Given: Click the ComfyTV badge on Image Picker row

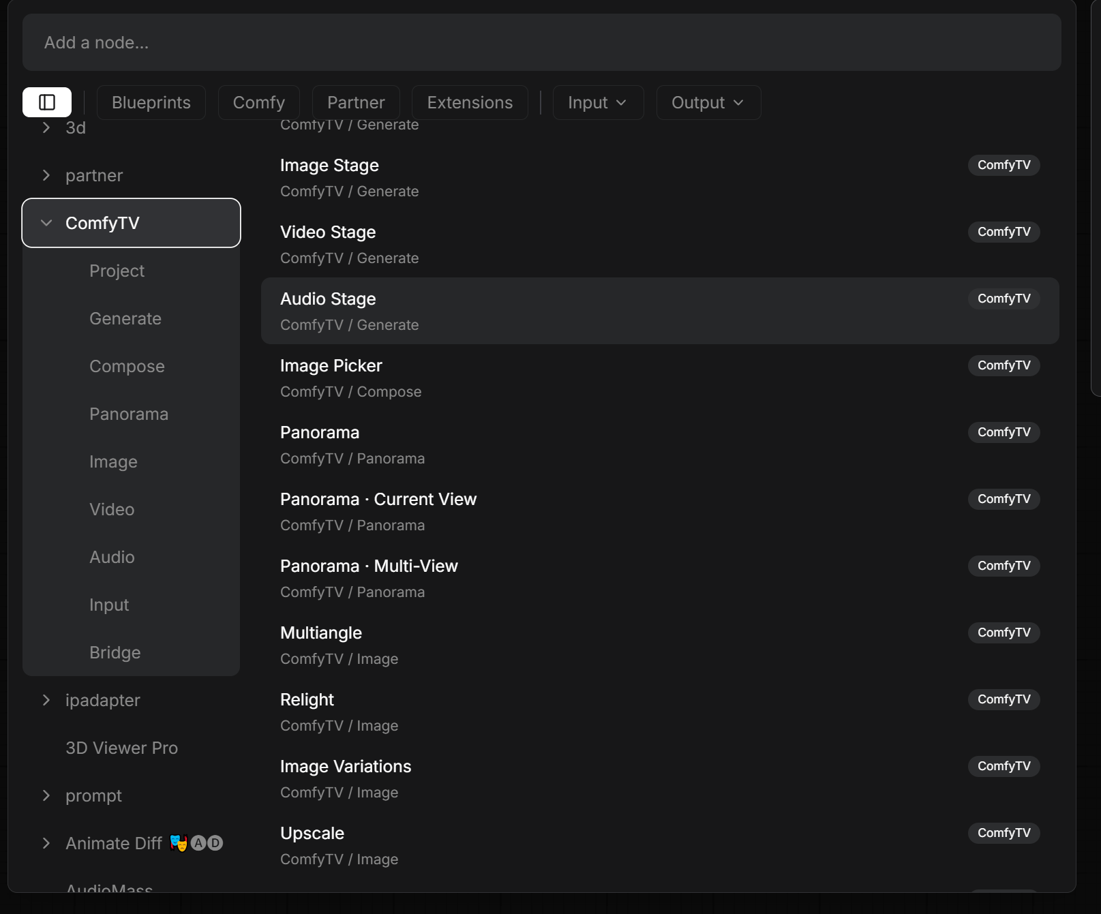Looking at the screenshot, I should coord(1004,365).
